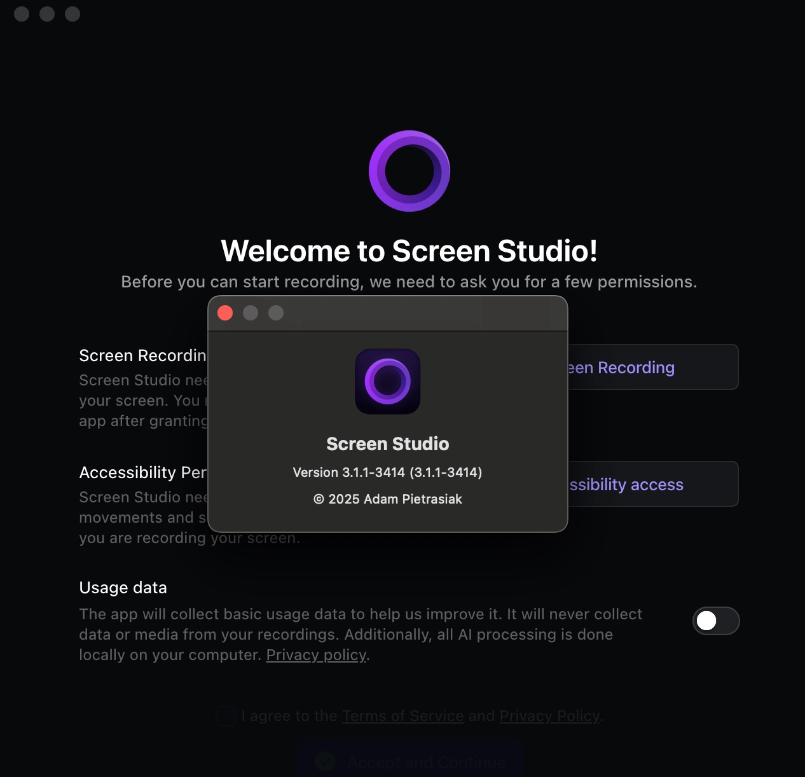Viewport: 805px width, 777px height.
Task: Click the "Accessibility Permission" section heading on the left
Action: coord(143,472)
